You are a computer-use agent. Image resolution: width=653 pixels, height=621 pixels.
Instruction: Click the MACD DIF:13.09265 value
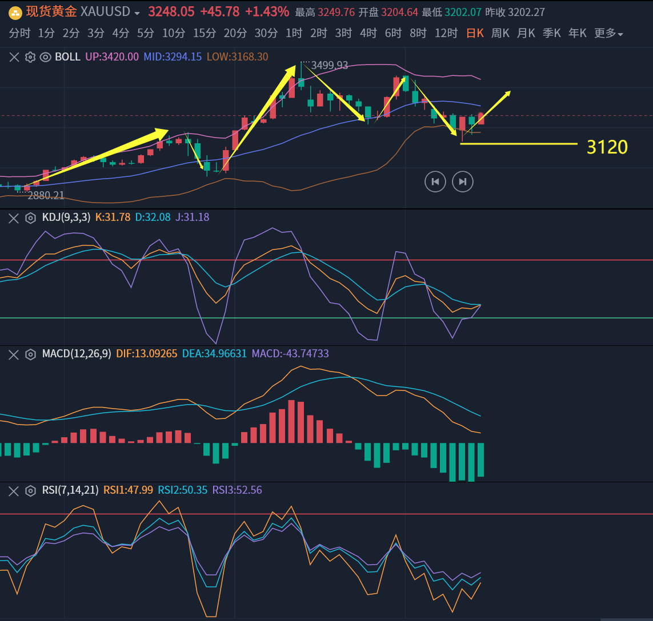(147, 354)
